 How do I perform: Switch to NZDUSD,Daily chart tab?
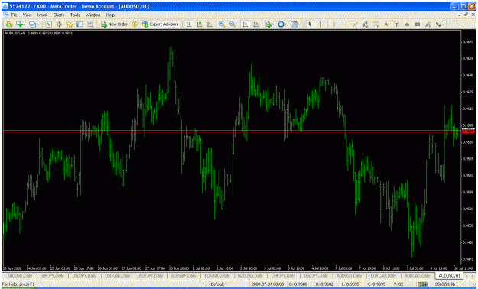(x=250, y=275)
